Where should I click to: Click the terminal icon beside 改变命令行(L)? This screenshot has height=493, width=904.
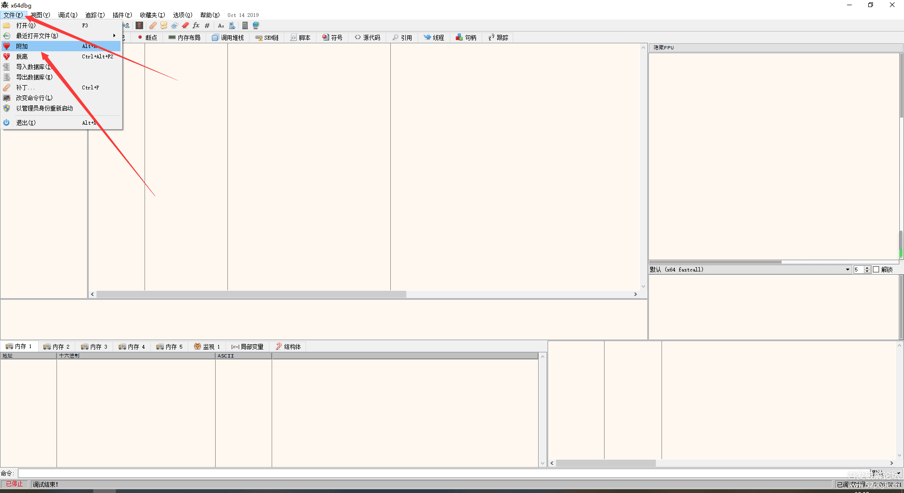[x=7, y=98]
